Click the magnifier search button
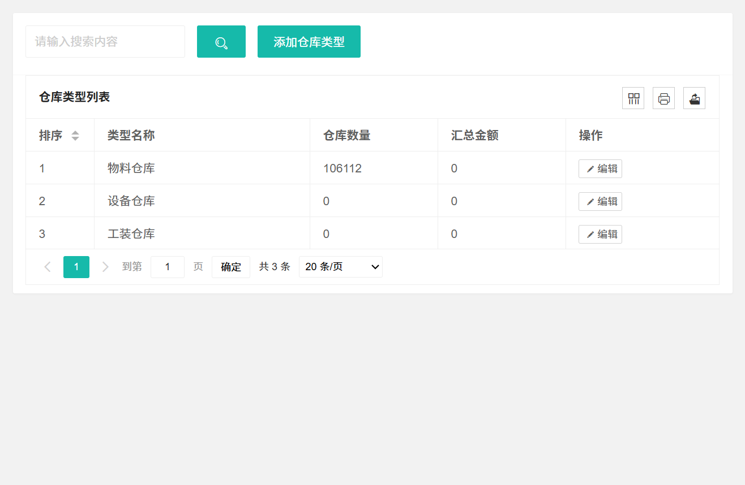Image resolution: width=745 pixels, height=485 pixels. click(x=221, y=42)
